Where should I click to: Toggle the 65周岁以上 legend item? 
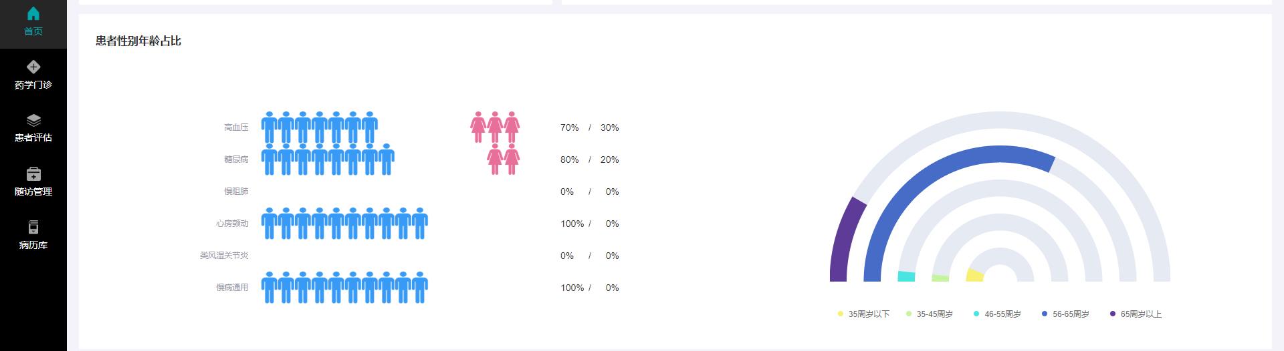pos(1136,314)
